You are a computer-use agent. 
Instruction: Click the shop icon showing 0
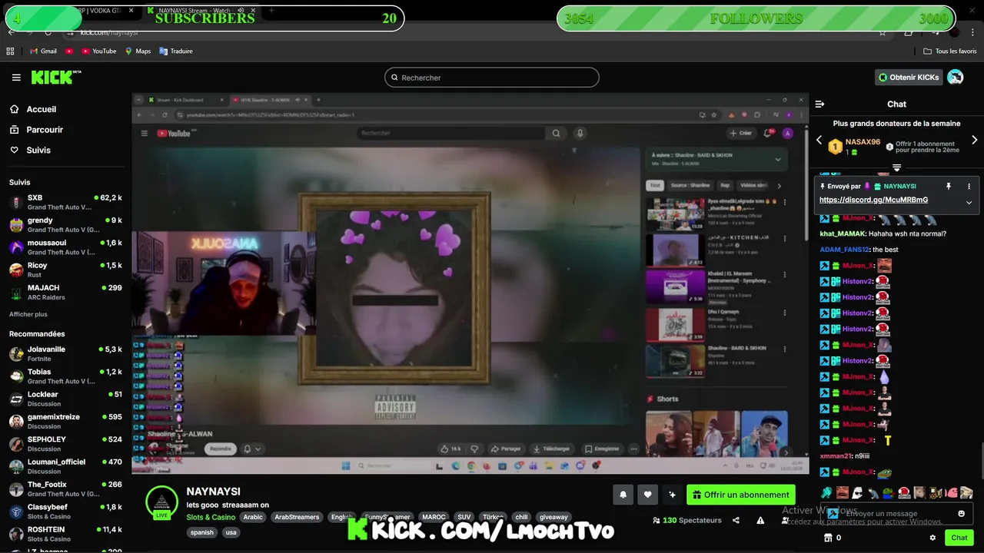(832, 538)
